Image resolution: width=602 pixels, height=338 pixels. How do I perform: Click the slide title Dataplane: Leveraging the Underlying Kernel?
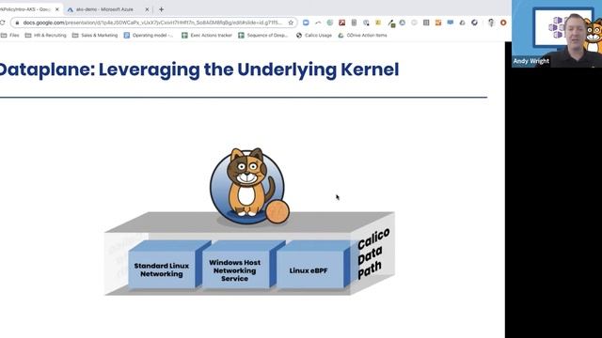point(198,69)
